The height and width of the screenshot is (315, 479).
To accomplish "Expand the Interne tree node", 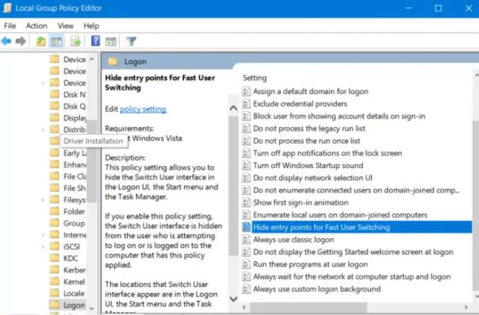I will (43, 235).
